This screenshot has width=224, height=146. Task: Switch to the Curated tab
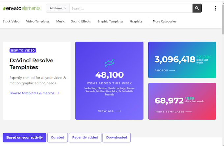(x=57, y=137)
